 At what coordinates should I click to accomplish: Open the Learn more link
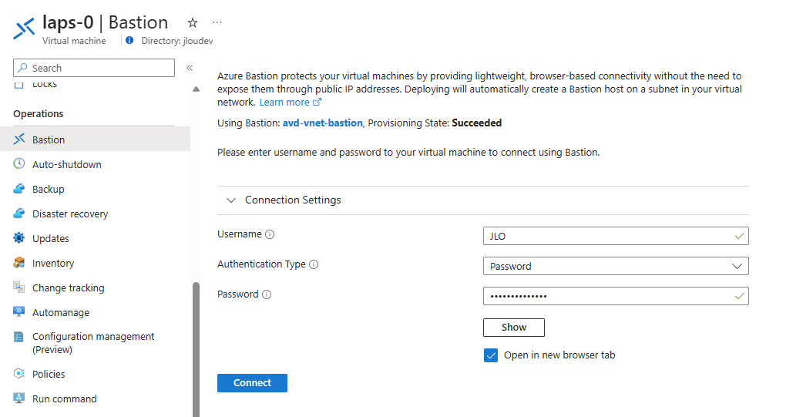(284, 103)
